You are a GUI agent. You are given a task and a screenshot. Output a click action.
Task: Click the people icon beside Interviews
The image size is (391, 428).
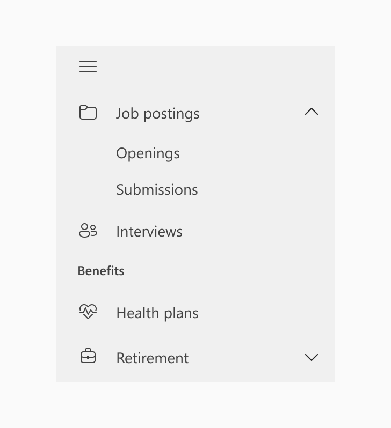click(88, 231)
